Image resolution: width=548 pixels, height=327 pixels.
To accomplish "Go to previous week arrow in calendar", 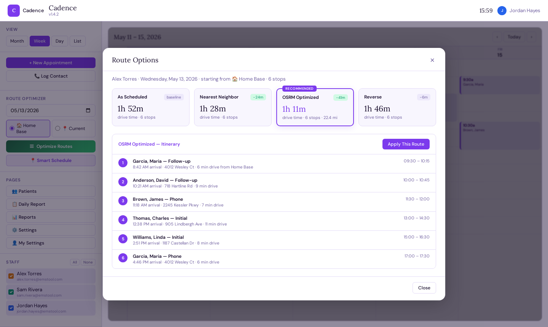I will coord(497,37).
